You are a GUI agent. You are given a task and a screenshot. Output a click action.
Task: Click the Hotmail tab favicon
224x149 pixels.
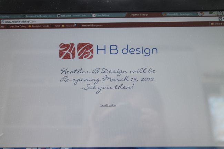click(165, 14)
